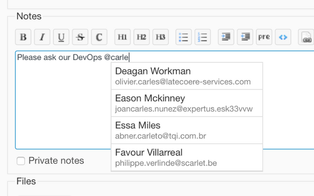Click the Notes section heading
The width and height of the screenshot is (314, 196).
click(29, 16)
